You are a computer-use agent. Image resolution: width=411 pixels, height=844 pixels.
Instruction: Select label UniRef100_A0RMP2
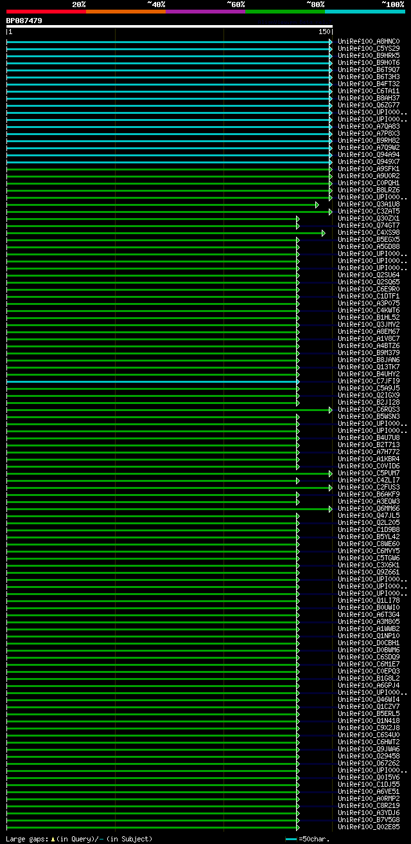(369, 798)
